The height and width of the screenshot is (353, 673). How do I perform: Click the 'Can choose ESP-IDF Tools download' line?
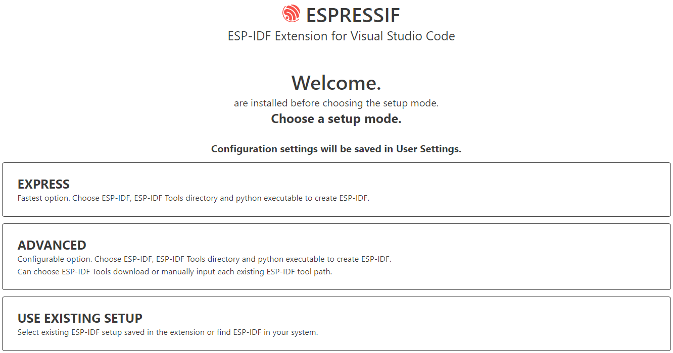click(174, 272)
